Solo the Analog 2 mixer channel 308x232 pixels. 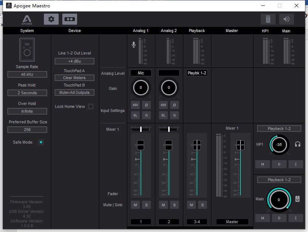174,205
